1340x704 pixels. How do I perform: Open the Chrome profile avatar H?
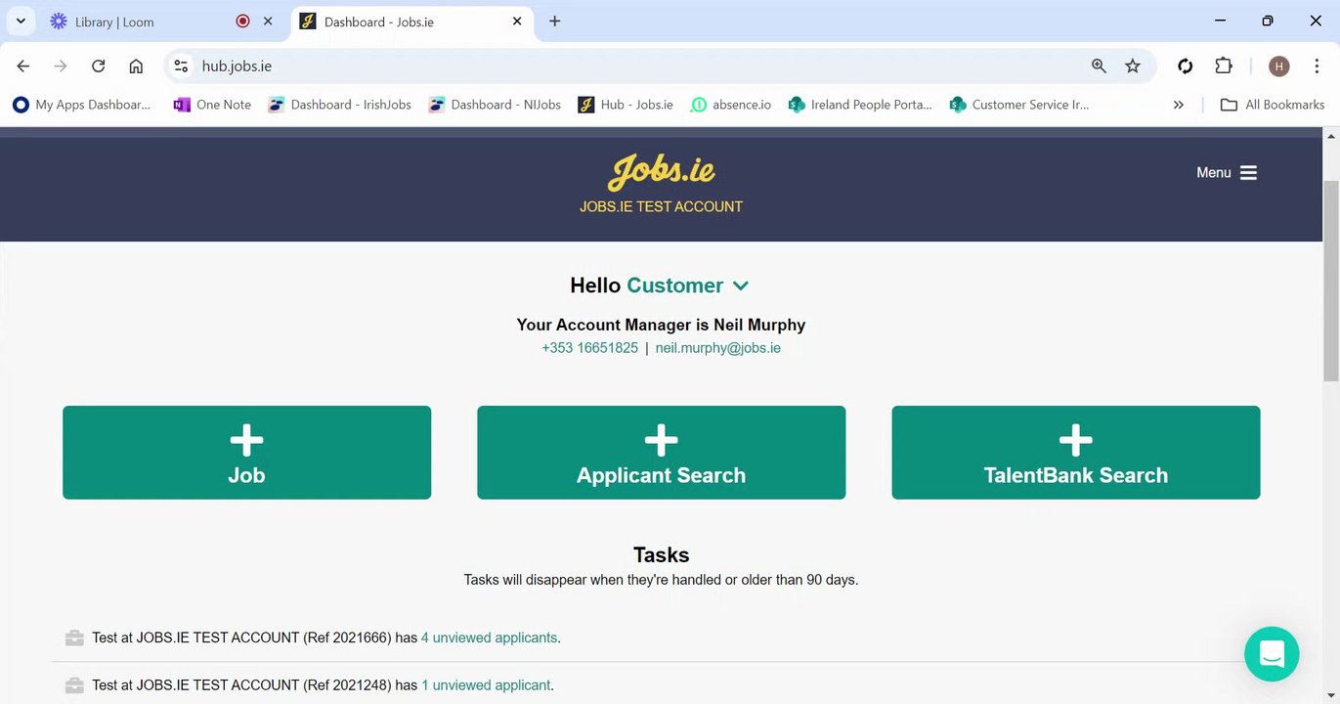(1279, 66)
